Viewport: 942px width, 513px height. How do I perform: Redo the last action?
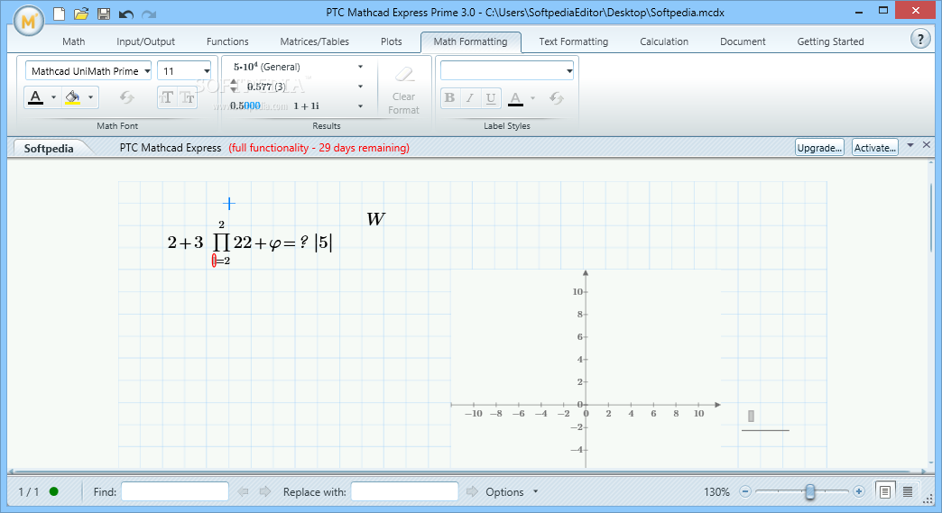148,14
